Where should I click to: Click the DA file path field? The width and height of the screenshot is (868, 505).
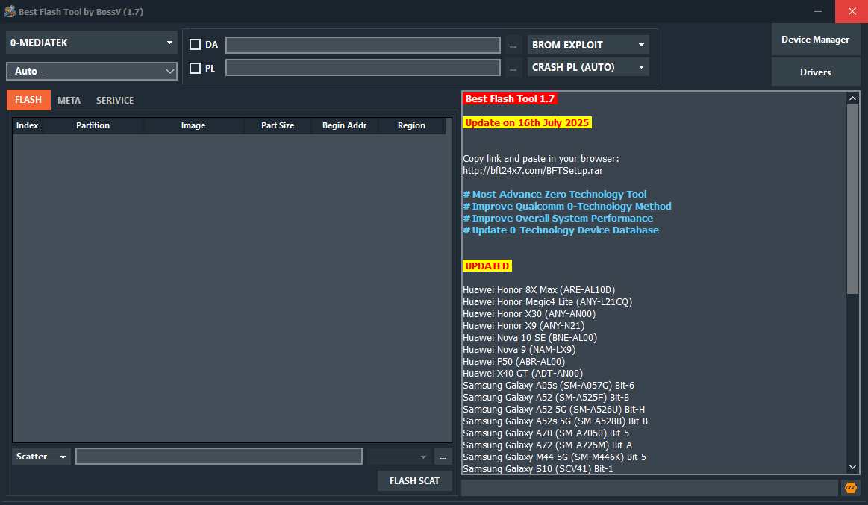coord(363,45)
